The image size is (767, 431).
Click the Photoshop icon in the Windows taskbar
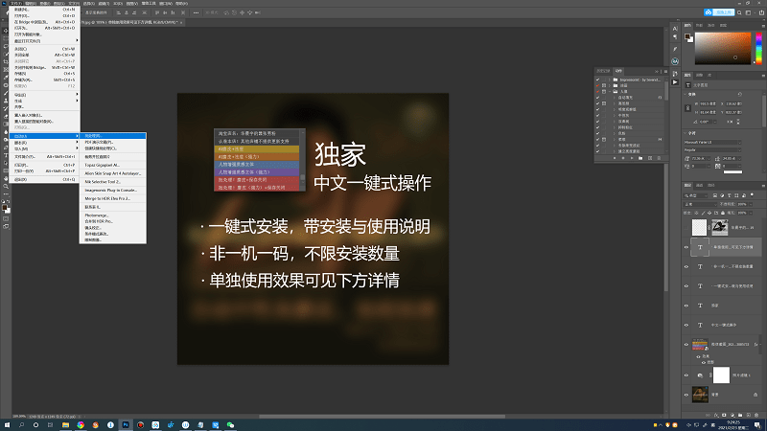[x=126, y=423]
